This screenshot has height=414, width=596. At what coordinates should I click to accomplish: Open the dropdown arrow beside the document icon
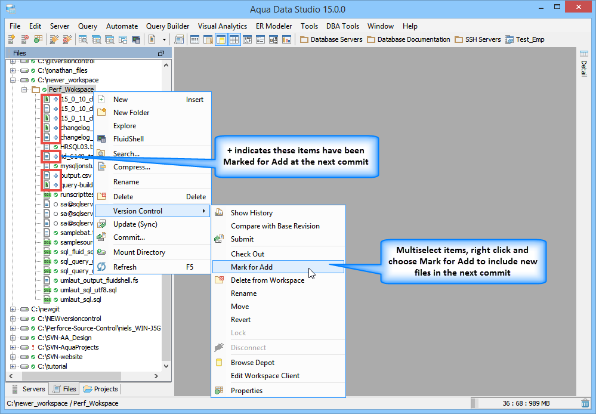[164, 39]
